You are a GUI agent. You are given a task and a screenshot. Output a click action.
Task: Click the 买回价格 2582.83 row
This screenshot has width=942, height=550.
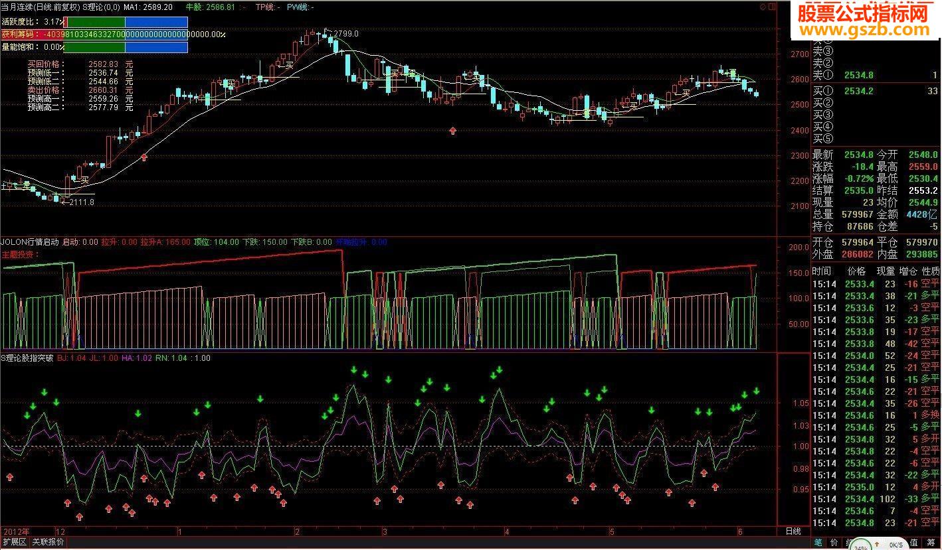click(x=80, y=64)
